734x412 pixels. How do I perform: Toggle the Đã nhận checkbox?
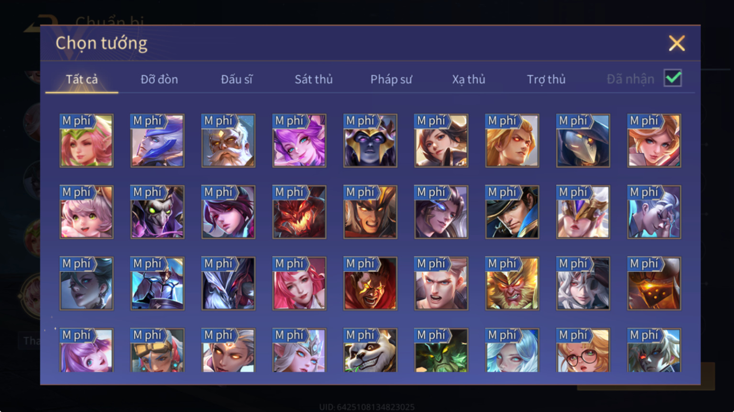coord(673,78)
